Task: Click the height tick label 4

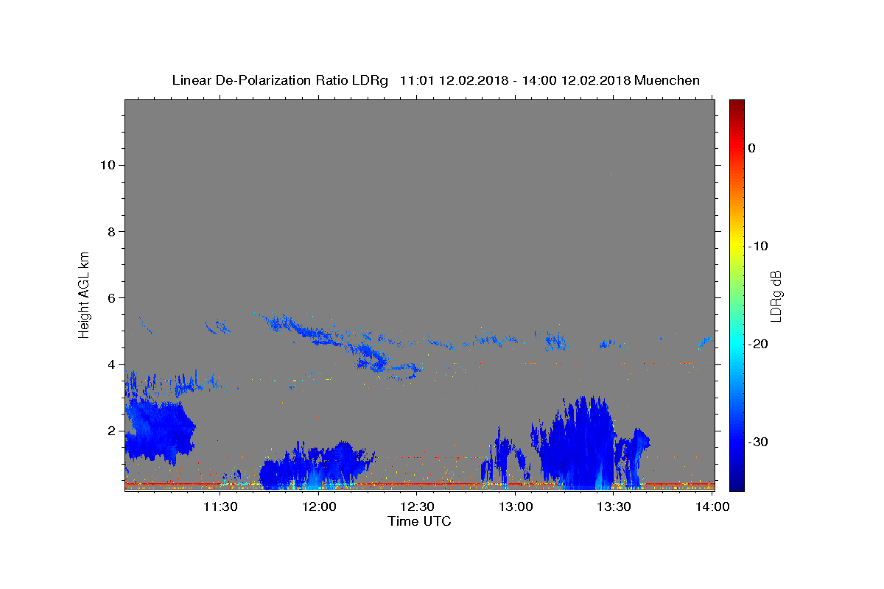Action: 110,364
